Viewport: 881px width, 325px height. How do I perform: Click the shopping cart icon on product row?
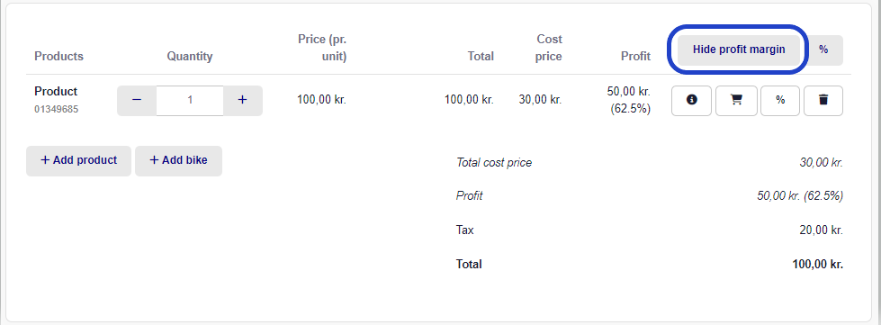[736, 101]
